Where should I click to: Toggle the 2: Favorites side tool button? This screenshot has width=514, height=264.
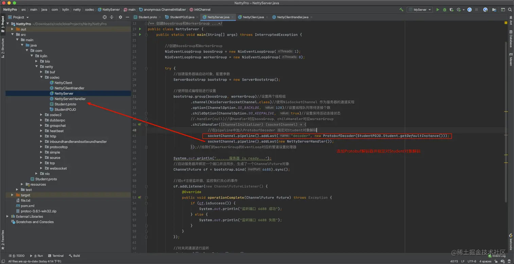pyautogui.click(x=3, y=240)
